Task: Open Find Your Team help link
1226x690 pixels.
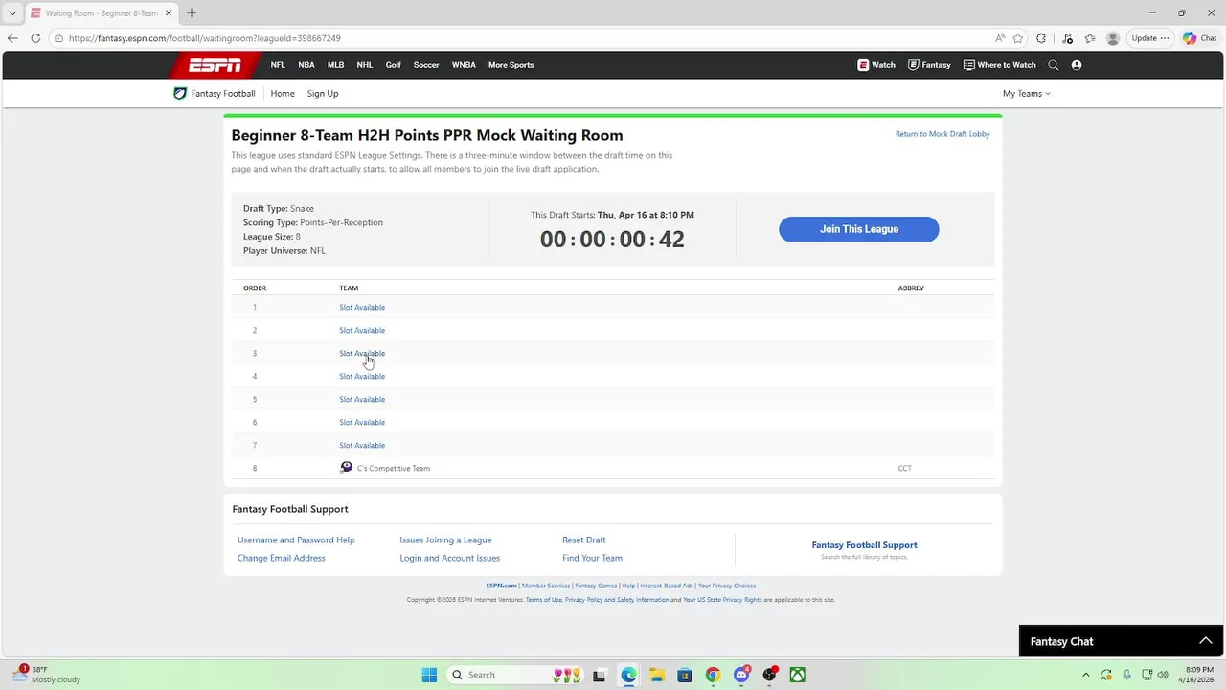Action: click(x=592, y=558)
